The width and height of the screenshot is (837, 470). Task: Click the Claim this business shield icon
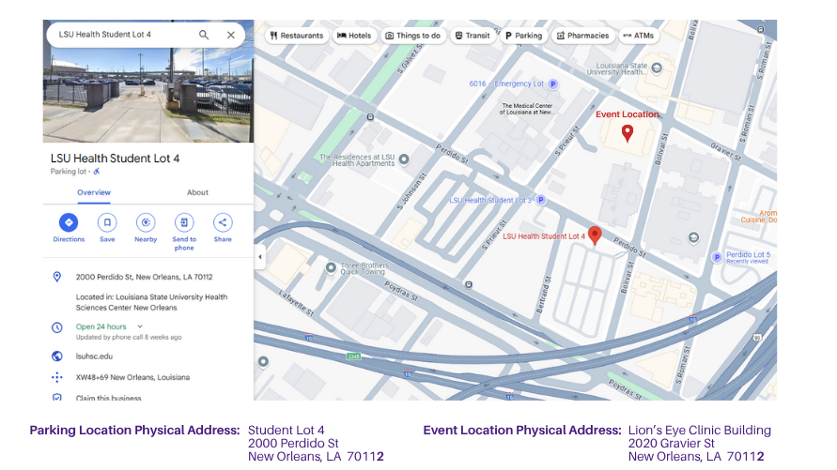click(x=57, y=397)
